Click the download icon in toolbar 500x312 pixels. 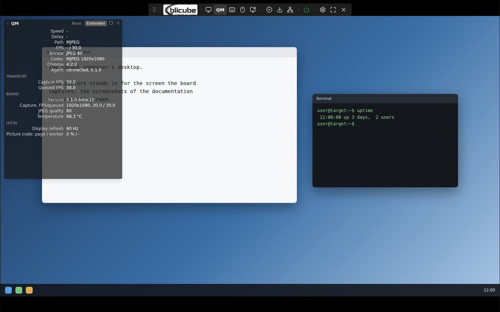pos(280,10)
